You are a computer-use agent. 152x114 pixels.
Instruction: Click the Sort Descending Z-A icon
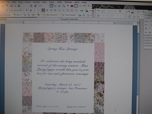[138, 17]
